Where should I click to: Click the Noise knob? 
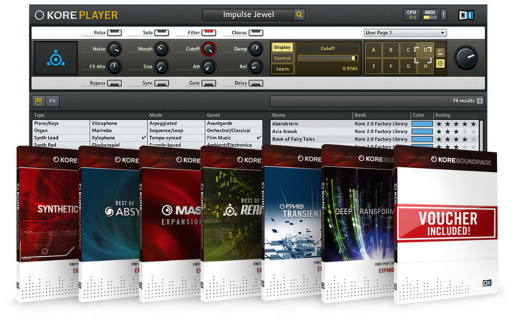click(115, 49)
